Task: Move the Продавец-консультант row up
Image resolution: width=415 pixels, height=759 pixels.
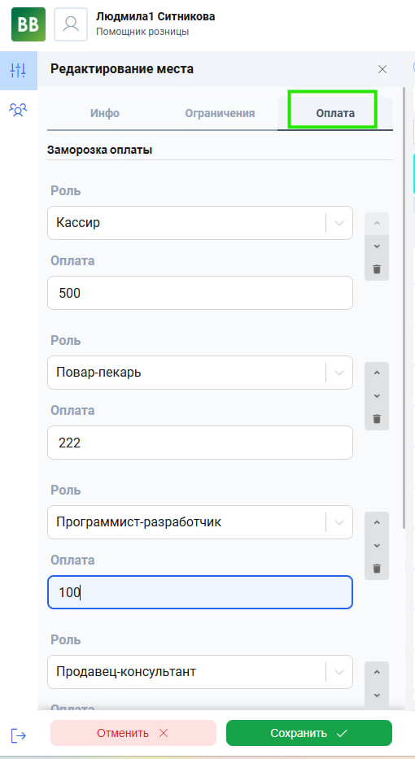Action: pyautogui.click(x=377, y=672)
